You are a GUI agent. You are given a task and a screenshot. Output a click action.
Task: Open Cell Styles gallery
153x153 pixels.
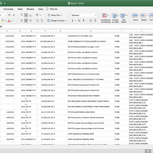tap(124, 18)
